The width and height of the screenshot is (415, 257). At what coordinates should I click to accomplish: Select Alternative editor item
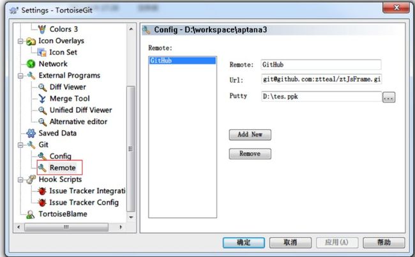point(79,121)
